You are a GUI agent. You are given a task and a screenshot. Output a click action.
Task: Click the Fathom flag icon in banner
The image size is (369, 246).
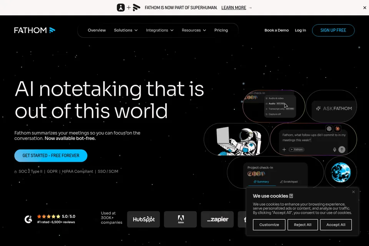click(x=136, y=8)
